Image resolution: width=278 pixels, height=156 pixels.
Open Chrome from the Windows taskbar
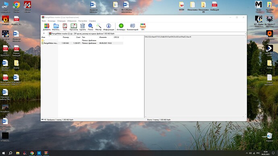tap(32, 153)
